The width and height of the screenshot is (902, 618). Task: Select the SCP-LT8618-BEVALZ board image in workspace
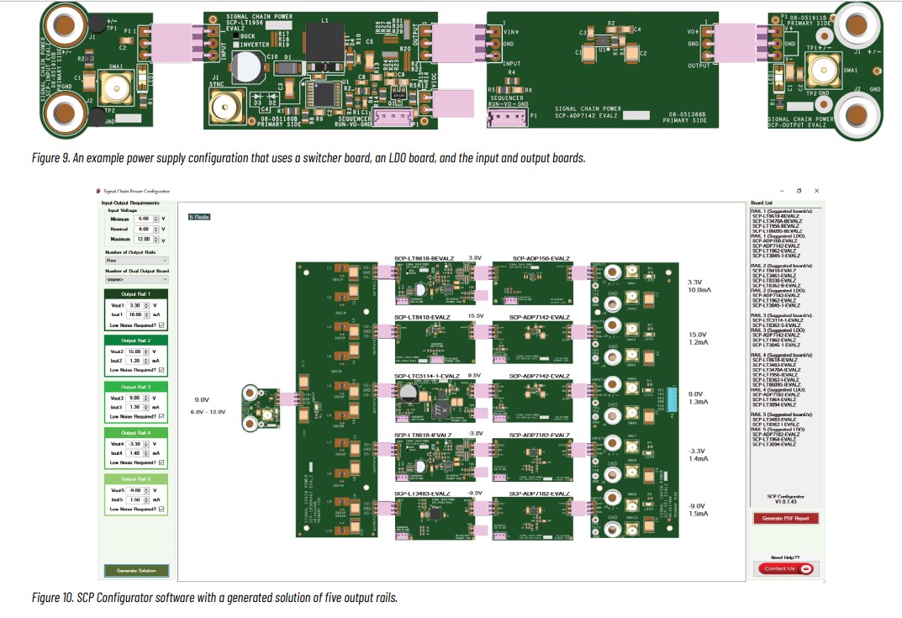pos(435,284)
